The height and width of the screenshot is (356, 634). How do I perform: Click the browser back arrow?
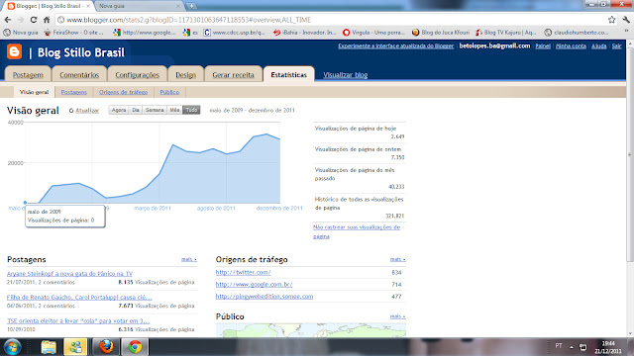8,20
